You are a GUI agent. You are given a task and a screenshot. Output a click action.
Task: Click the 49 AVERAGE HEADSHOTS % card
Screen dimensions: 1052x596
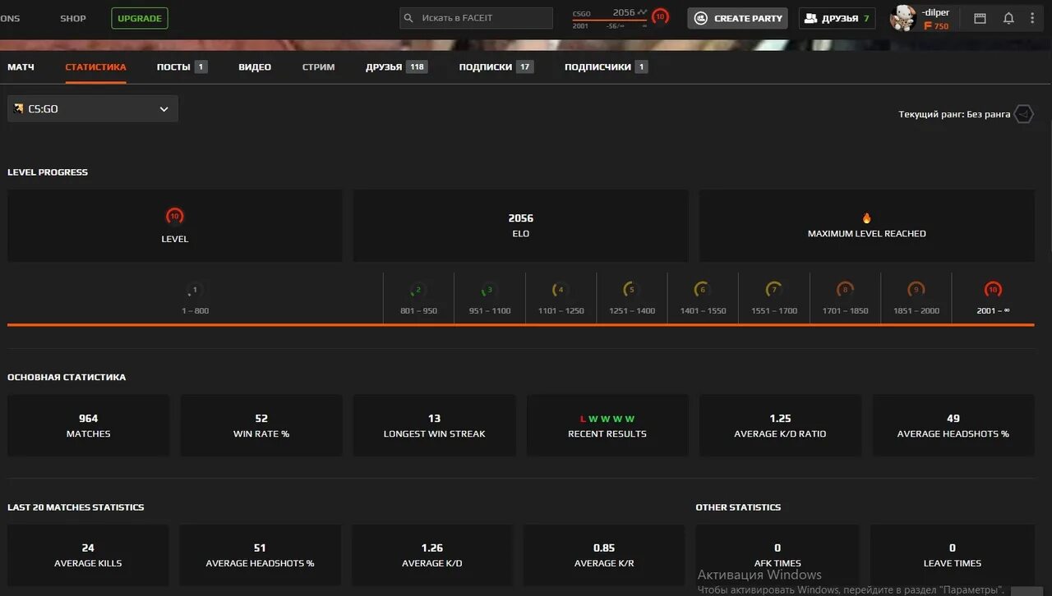coord(953,425)
